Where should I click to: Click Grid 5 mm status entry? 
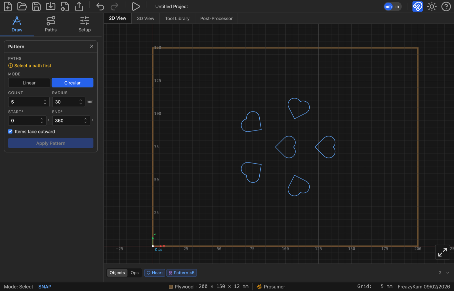(x=375, y=286)
